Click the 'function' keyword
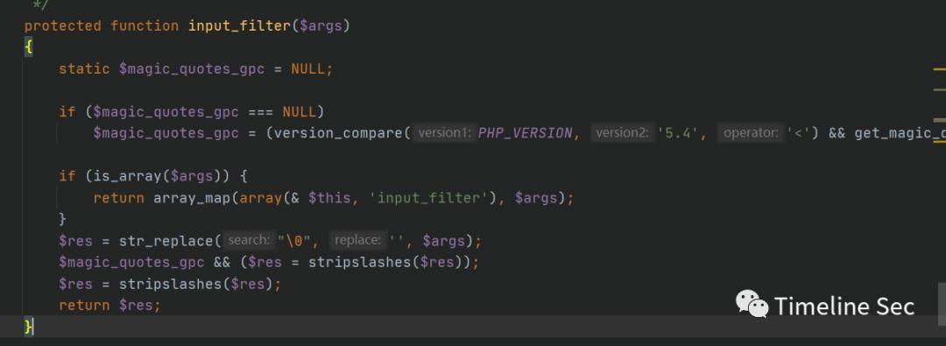Image resolution: width=946 pixels, height=346 pixels. [145, 26]
